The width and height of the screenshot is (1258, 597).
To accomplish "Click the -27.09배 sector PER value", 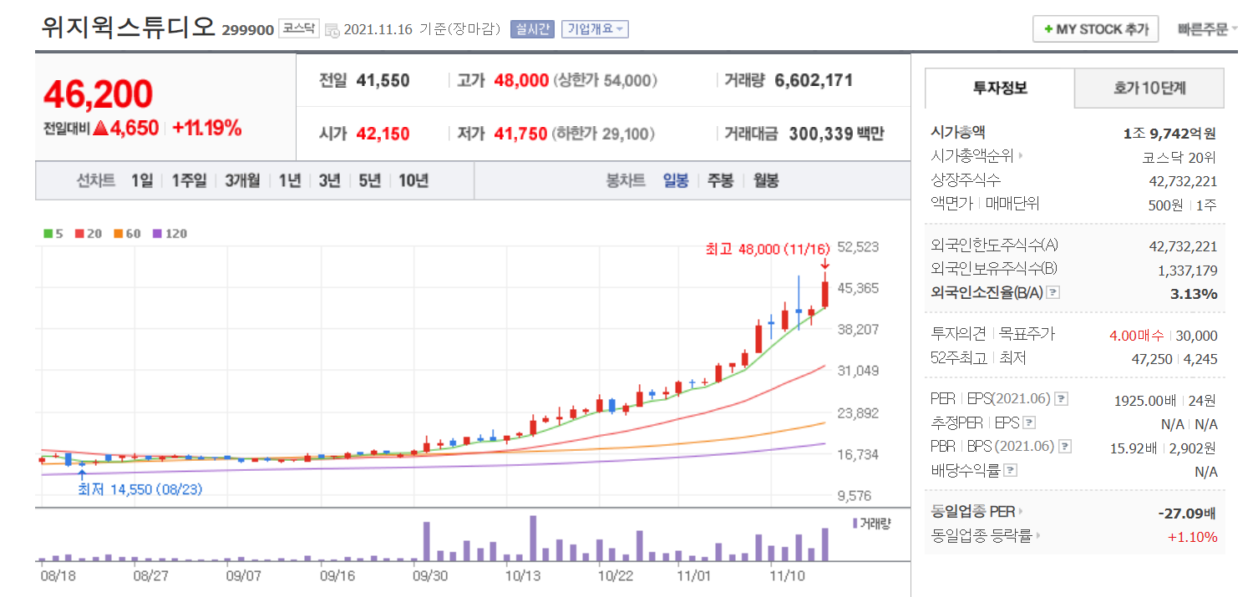I will coord(1187,513).
